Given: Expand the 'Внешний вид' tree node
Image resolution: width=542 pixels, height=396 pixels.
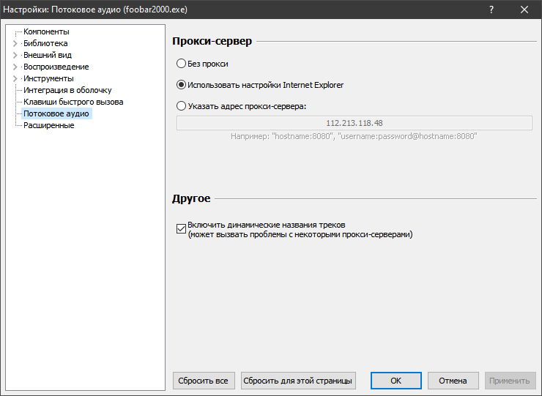Looking at the screenshot, I should 15,56.
